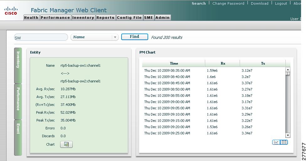Open the Health tab
The image size is (307, 161).
point(31,18)
